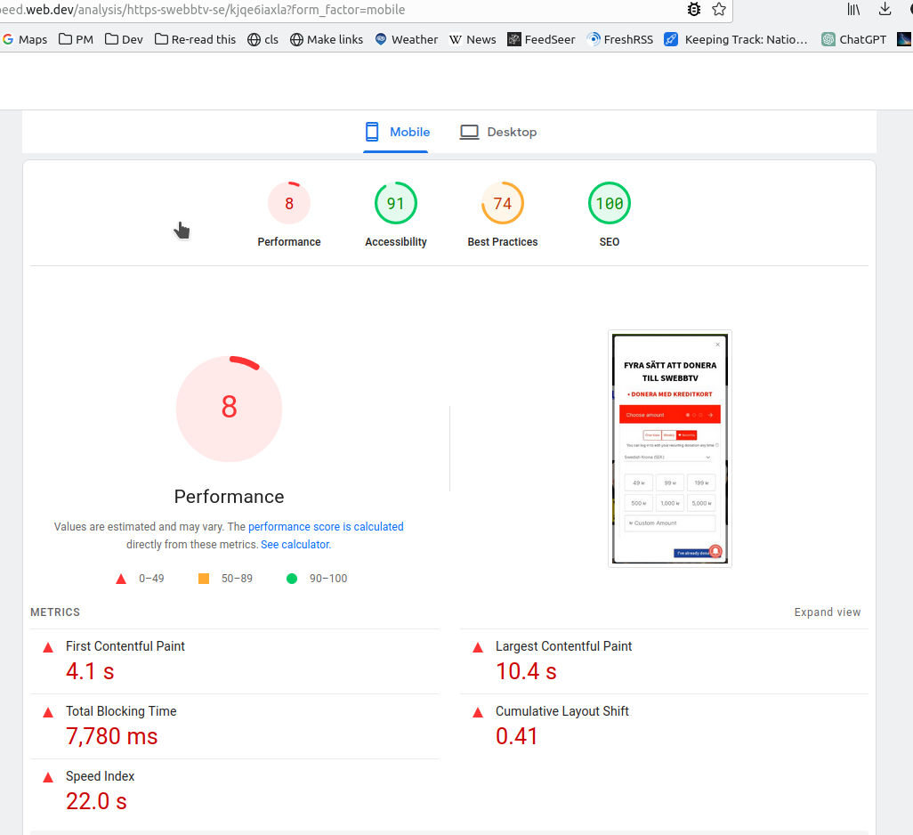Jump to Accessibility score gauge 91

pos(396,204)
